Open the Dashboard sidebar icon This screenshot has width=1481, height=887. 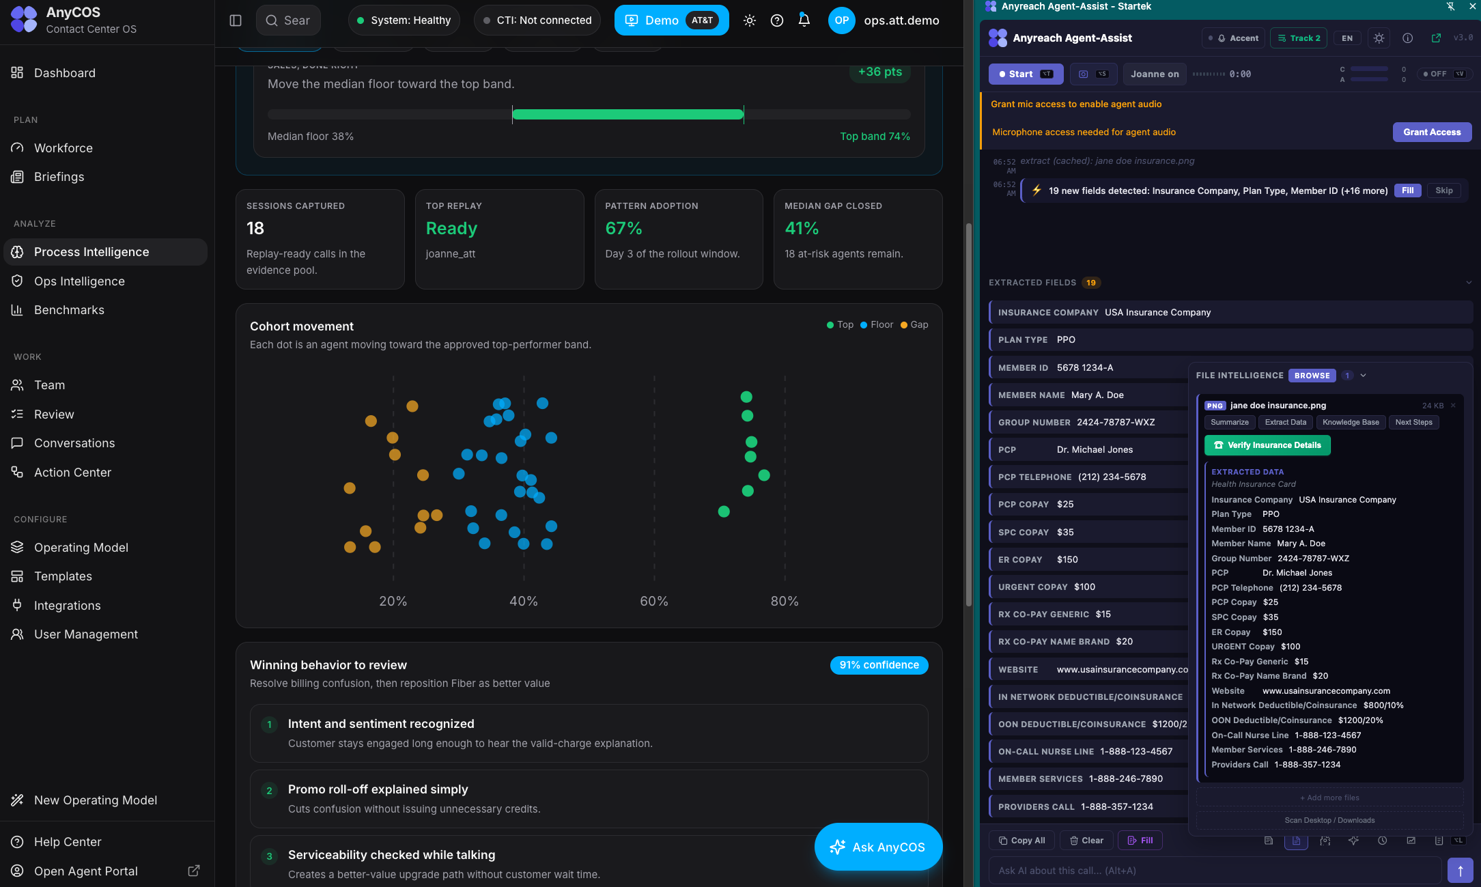[x=17, y=72]
